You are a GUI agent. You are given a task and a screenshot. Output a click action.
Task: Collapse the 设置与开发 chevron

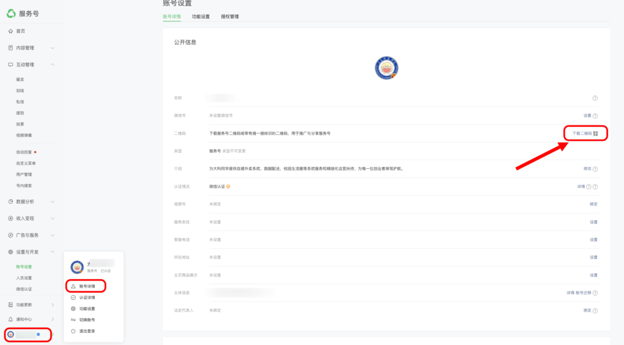pyautogui.click(x=52, y=252)
